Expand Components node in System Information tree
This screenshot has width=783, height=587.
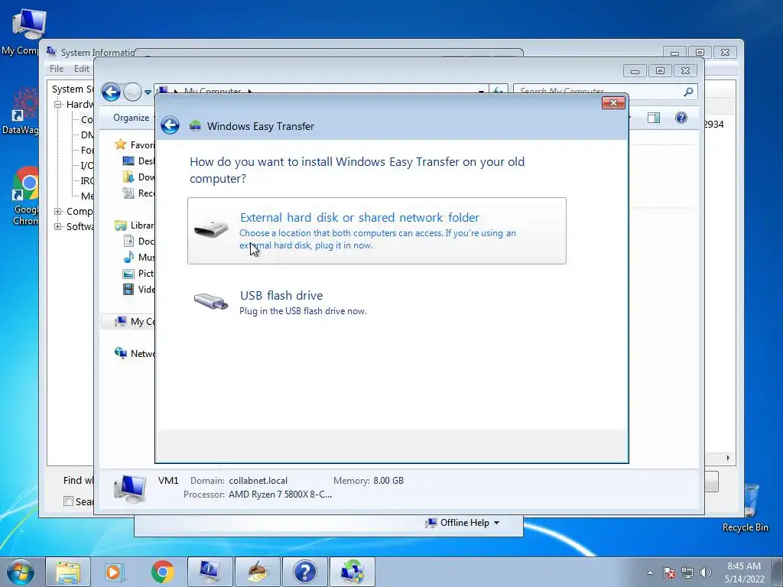click(58, 211)
